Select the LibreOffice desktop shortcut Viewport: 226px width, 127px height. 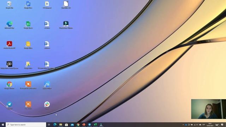66,5
